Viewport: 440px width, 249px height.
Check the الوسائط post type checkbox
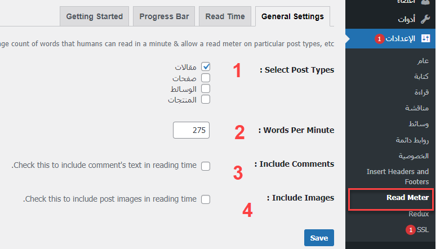click(206, 88)
